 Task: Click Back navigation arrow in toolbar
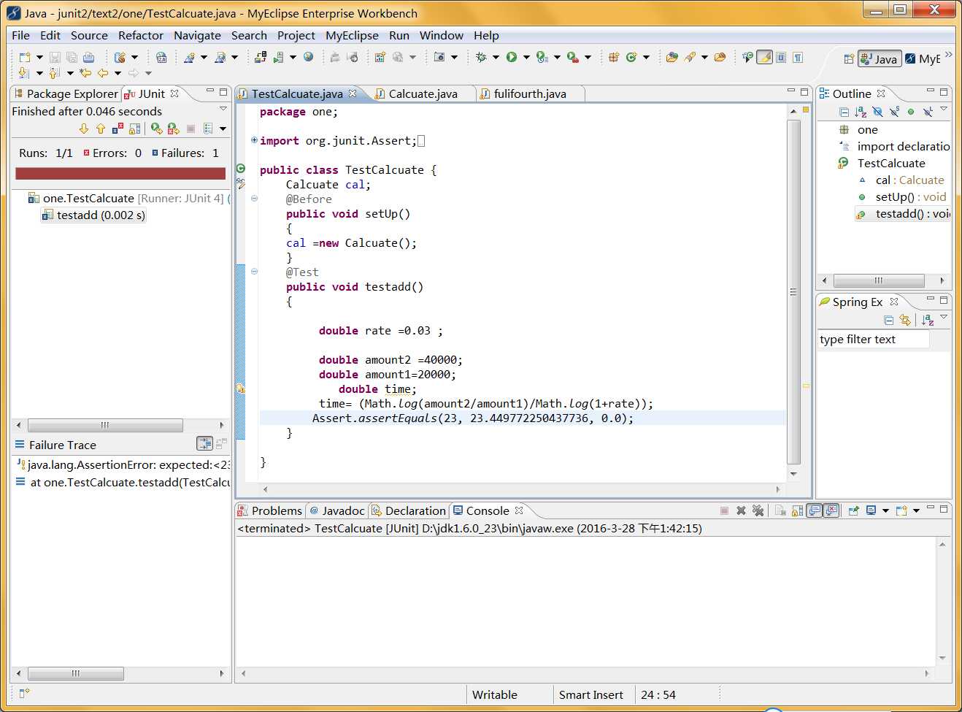103,72
